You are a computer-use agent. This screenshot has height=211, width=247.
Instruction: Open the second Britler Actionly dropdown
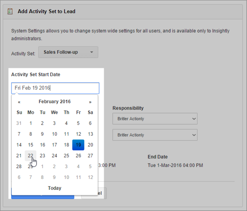tap(155, 135)
